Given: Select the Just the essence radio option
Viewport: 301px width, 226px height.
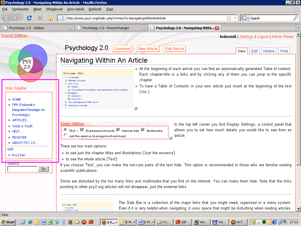Looking at the screenshot, I should [x=66, y=135].
